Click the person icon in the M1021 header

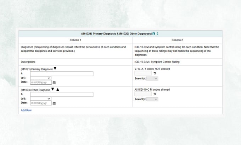pyautogui.click(x=153, y=34)
